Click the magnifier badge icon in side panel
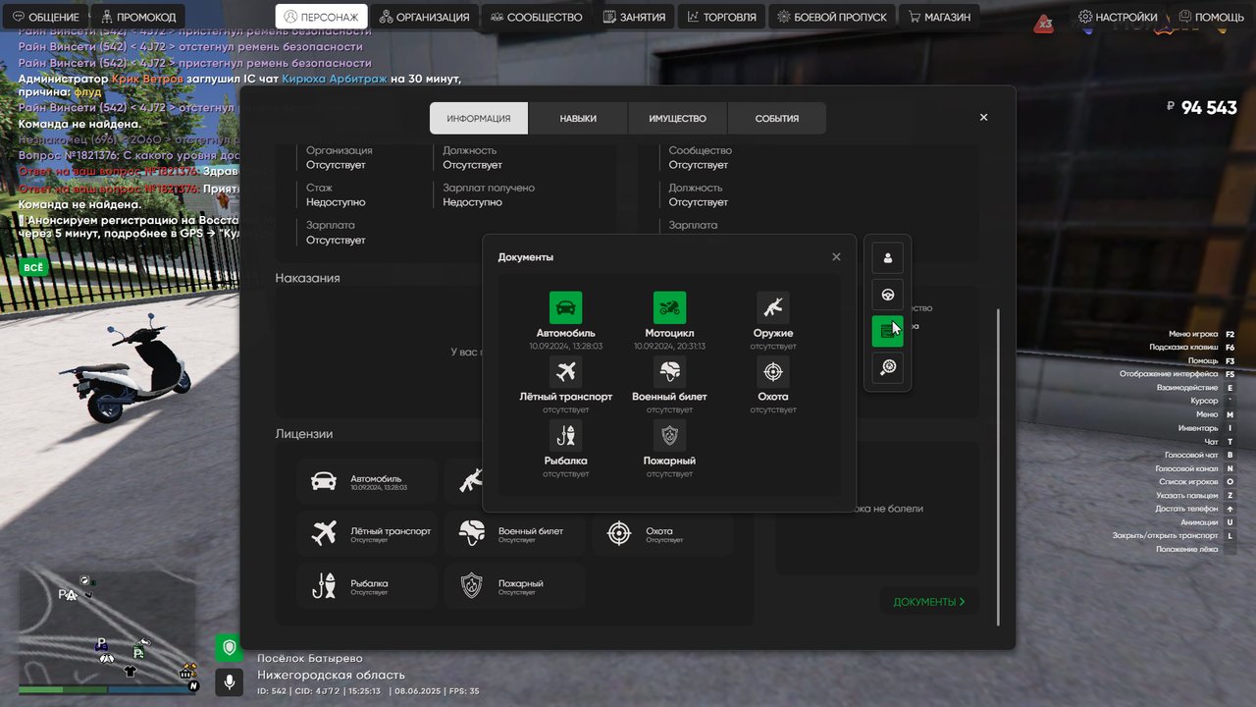 pos(888,367)
